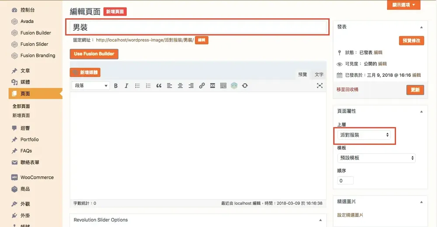Collapse the 發表 publish panel
Viewport: 437px width, 227px height.
[x=421, y=28]
